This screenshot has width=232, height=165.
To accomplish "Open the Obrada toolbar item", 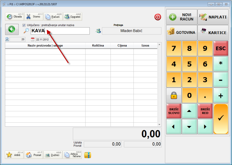I will coord(14,16).
